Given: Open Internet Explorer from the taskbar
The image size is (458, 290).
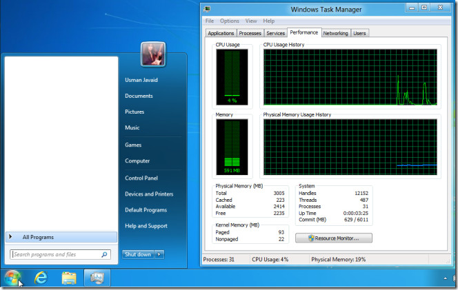Looking at the screenshot, I should [41, 278].
